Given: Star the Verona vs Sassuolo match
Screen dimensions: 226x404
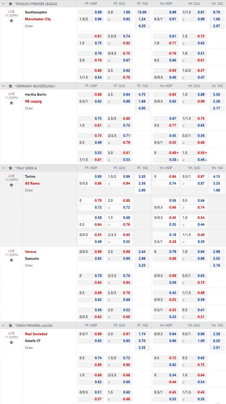Looking at the screenshot, I should pos(11,260).
